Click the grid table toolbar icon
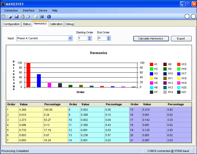The width and height of the screenshot is (197, 154). point(42,17)
